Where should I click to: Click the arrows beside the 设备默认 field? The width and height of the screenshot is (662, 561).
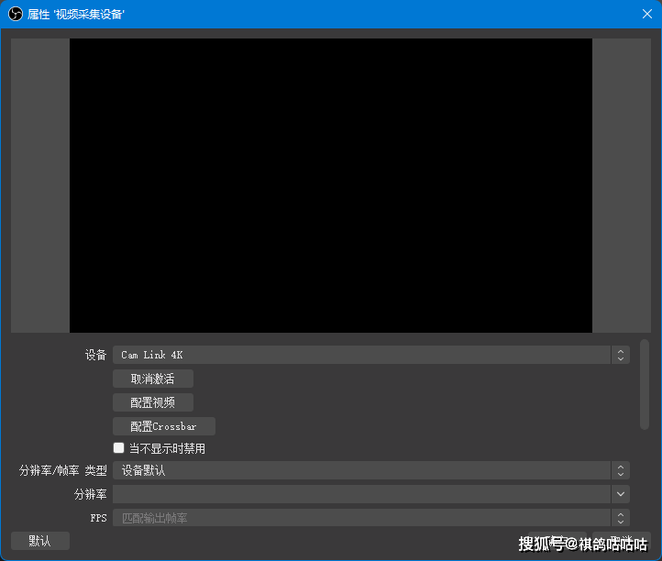pyautogui.click(x=621, y=470)
